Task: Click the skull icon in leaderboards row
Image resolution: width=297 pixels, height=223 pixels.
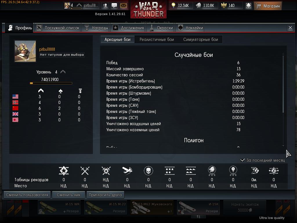Action: click(x=148, y=171)
